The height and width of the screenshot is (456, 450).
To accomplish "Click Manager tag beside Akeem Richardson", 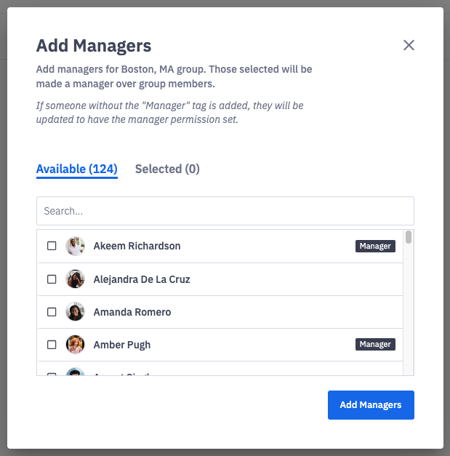I will [375, 246].
